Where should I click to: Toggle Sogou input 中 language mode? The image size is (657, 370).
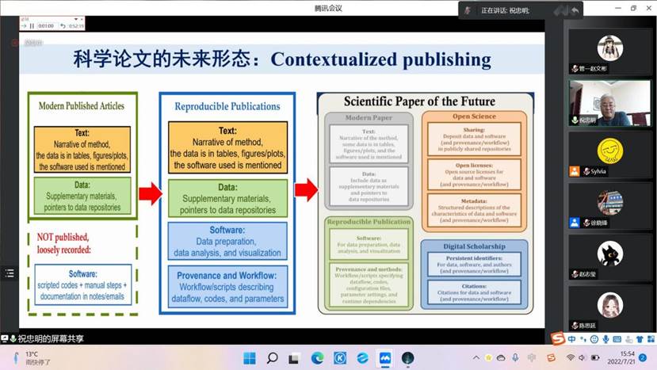click(572, 339)
